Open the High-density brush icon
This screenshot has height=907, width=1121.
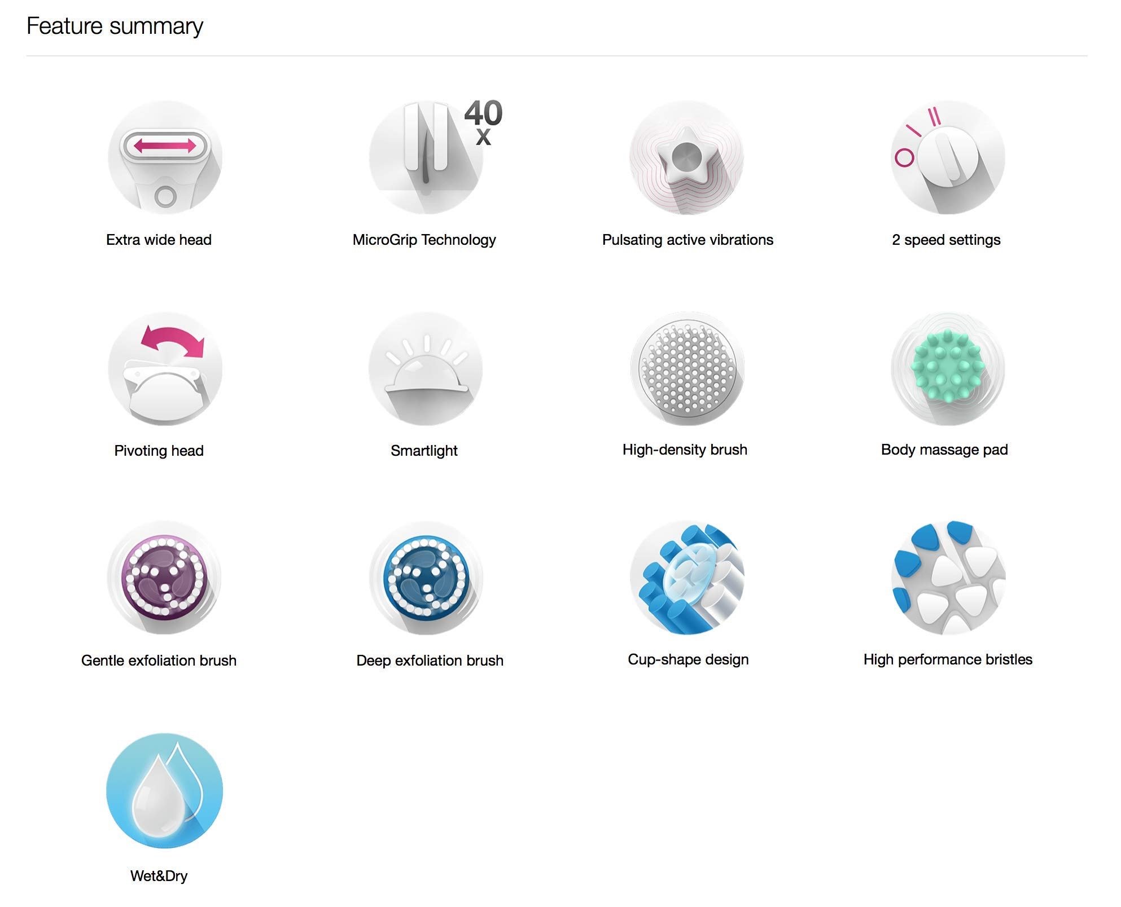tap(687, 368)
